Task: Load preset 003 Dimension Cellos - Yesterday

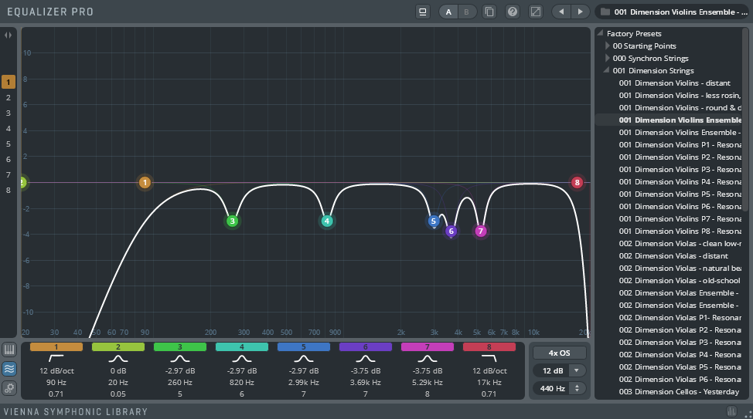Action: pos(679,392)
